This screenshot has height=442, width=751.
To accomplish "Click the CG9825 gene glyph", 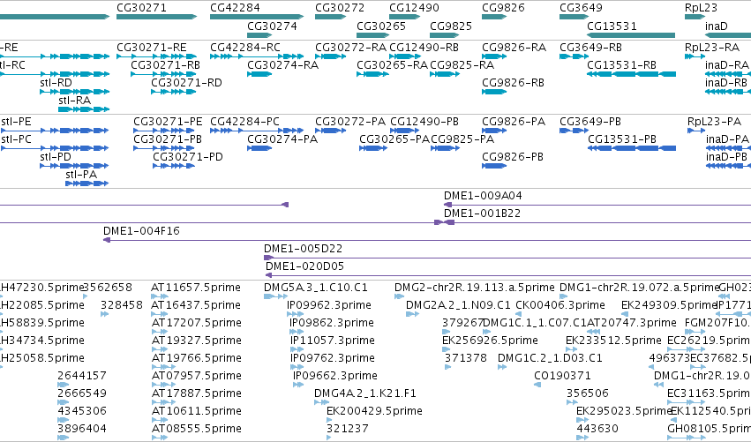I will pyautogui.click(x=445, y=35).
